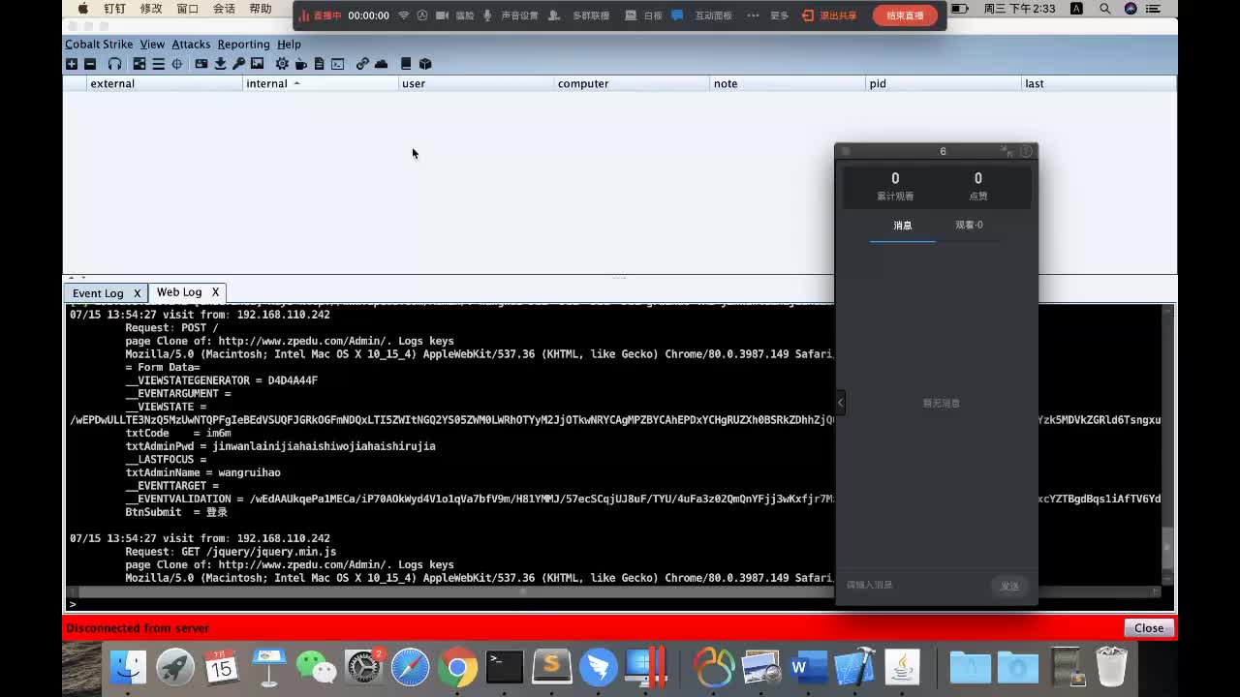Select the 消息 tab in live panel
Screen dimensions: 1240x697
(903, 226)
